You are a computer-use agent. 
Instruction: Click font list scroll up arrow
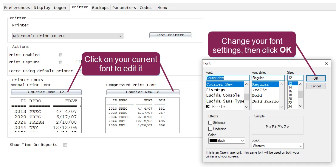(x=247, y=84)
